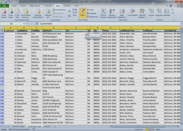This screenshot has height=131, width=183.
Task: Switch to Customer List sheet
Action: point(34,126)
